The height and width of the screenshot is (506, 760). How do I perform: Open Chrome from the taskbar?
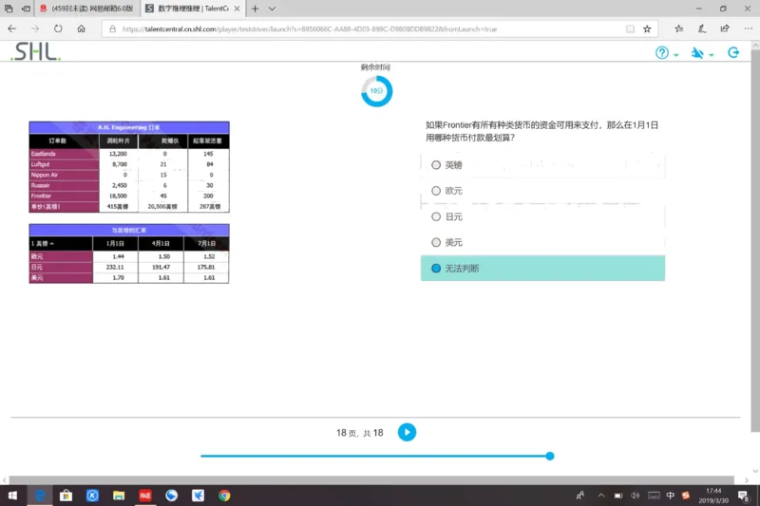click(224, 496)
